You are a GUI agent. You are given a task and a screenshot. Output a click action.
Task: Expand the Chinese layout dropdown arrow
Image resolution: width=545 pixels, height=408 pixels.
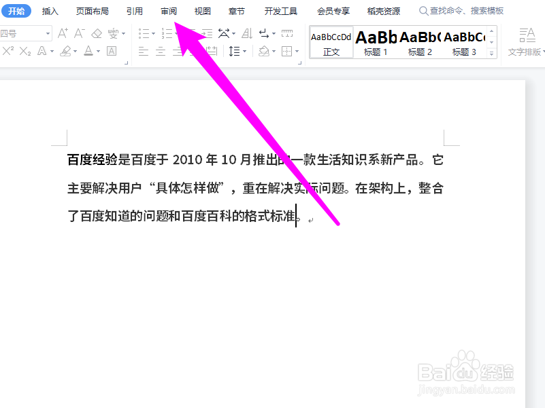coord(233,34)
